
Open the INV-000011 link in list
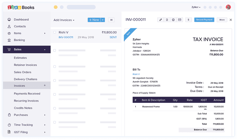coord(66,37)
